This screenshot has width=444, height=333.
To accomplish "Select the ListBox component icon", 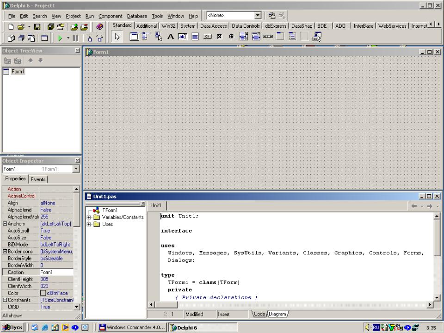I will 244,37.
